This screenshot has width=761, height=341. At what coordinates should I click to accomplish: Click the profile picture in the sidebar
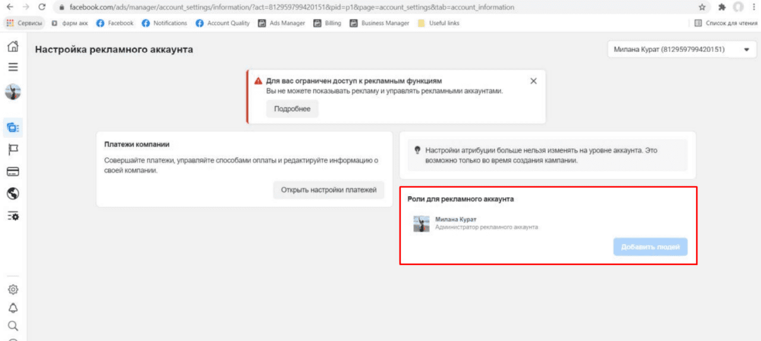click(12, 91)
